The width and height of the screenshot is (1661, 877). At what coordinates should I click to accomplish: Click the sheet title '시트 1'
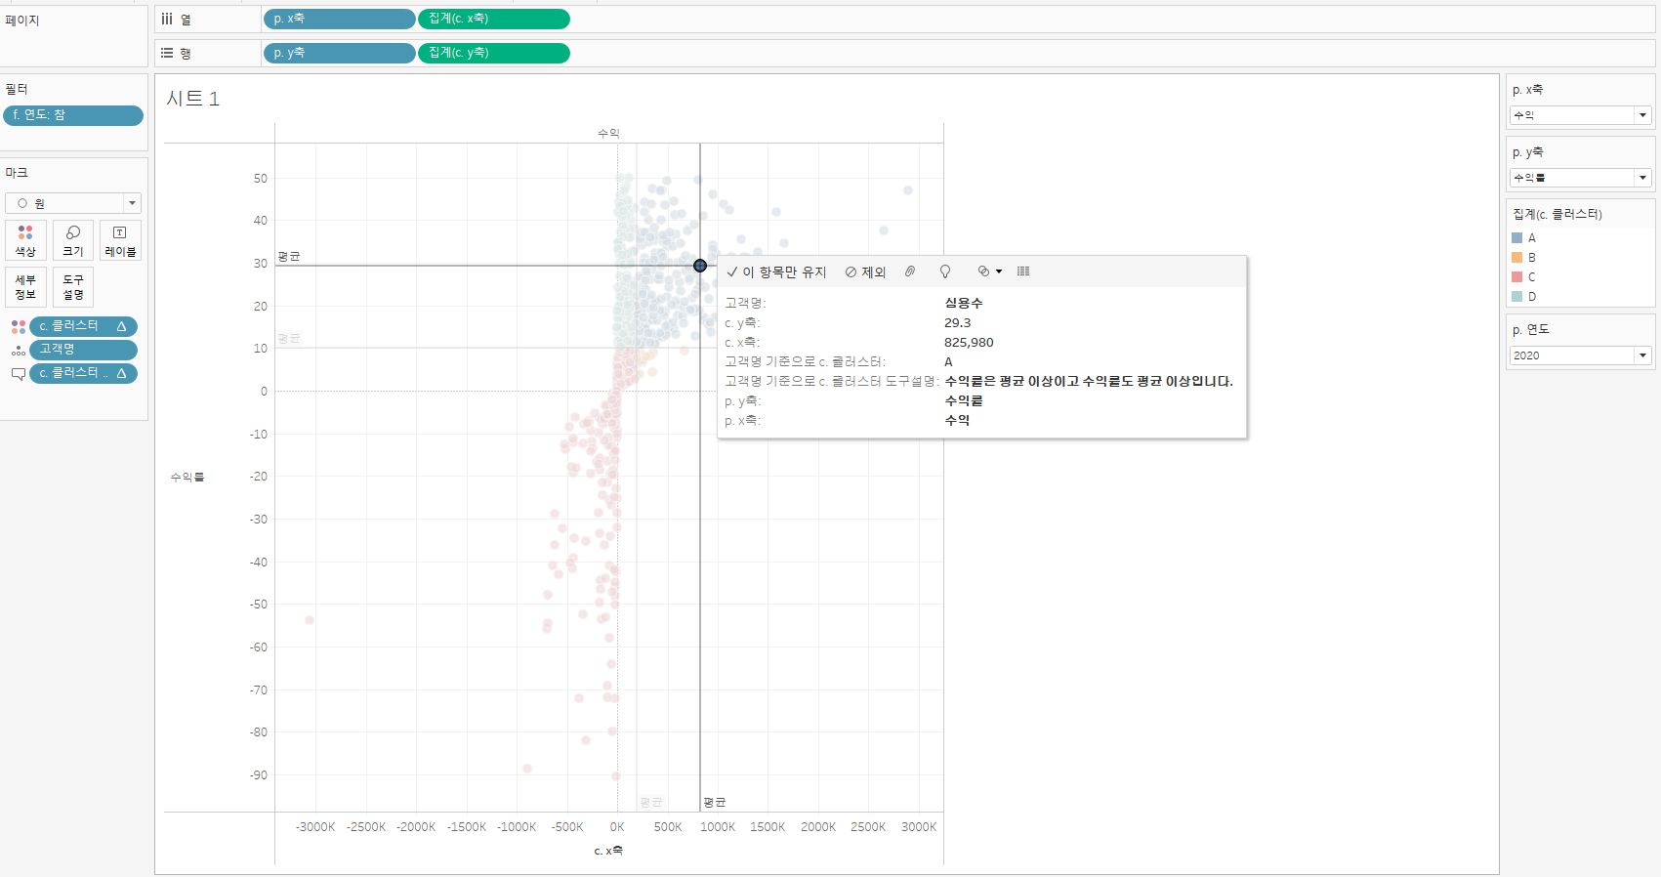click(193, 99)
